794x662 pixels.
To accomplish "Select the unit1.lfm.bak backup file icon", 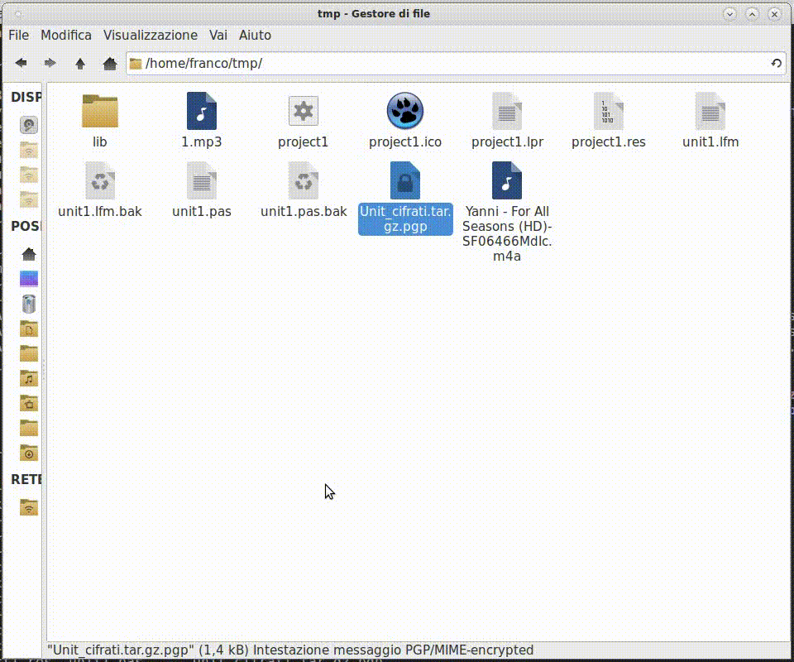I will point(100,181).
